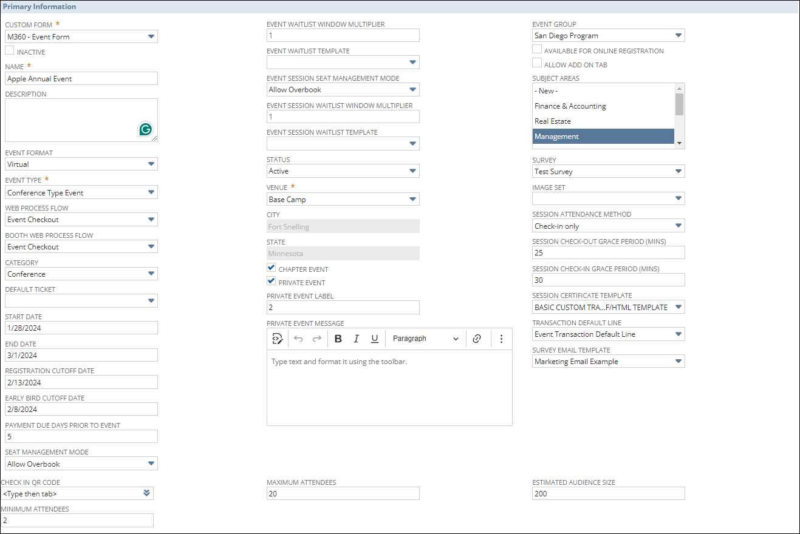This screenshot has height=534, width=800.
Task: Click the Maximum Attendees input field
Action: [x=343, y=494]
